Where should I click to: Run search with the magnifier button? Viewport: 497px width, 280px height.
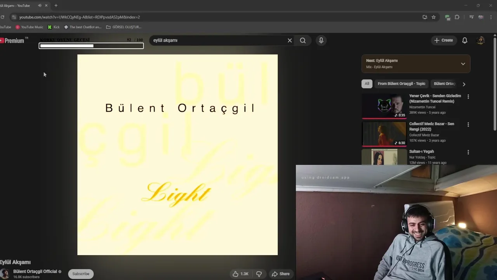click(x=303, y=40)
